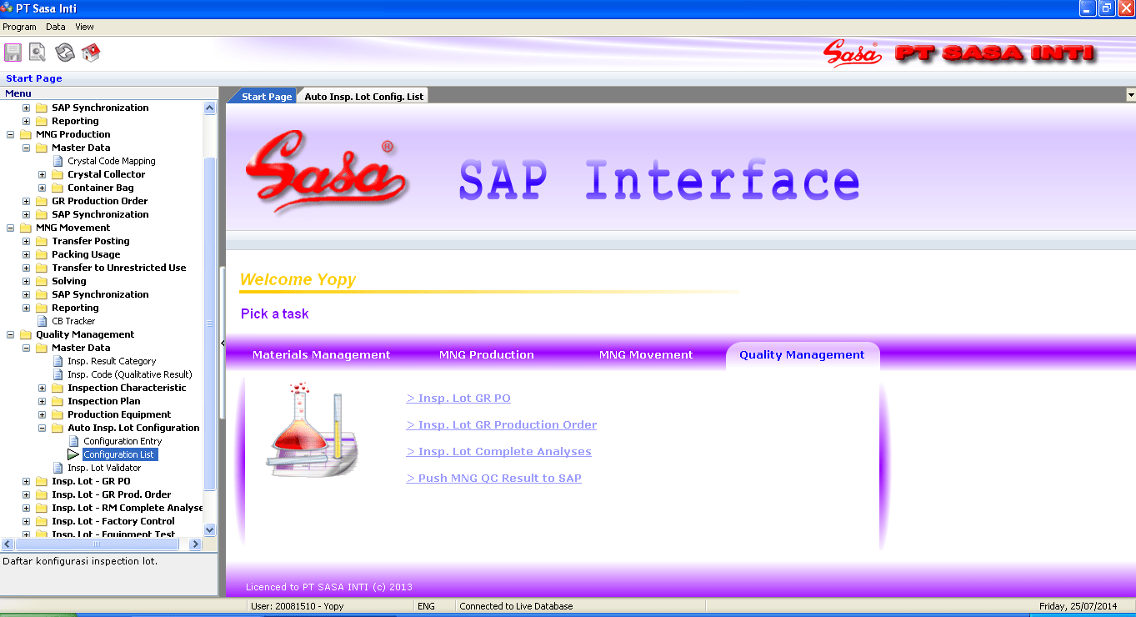Click the horizontal scroll right arrow

pyautogui.click(x=196, y=544)
